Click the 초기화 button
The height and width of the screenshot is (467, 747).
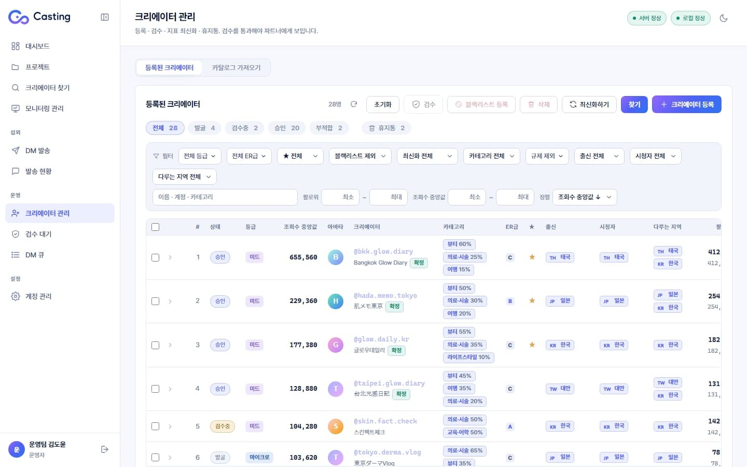[383, 104]
